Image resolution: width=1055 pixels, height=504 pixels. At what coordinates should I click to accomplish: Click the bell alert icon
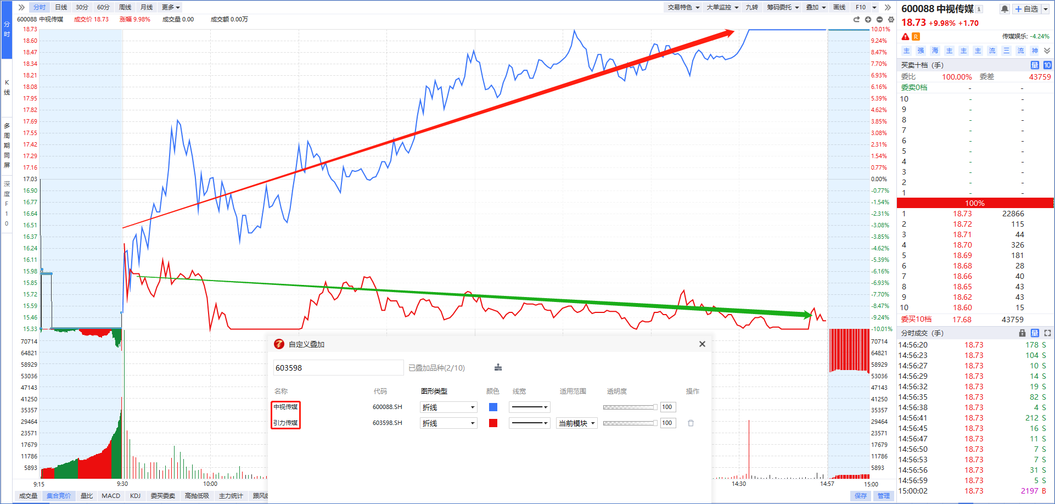(x=1005, y=9)
